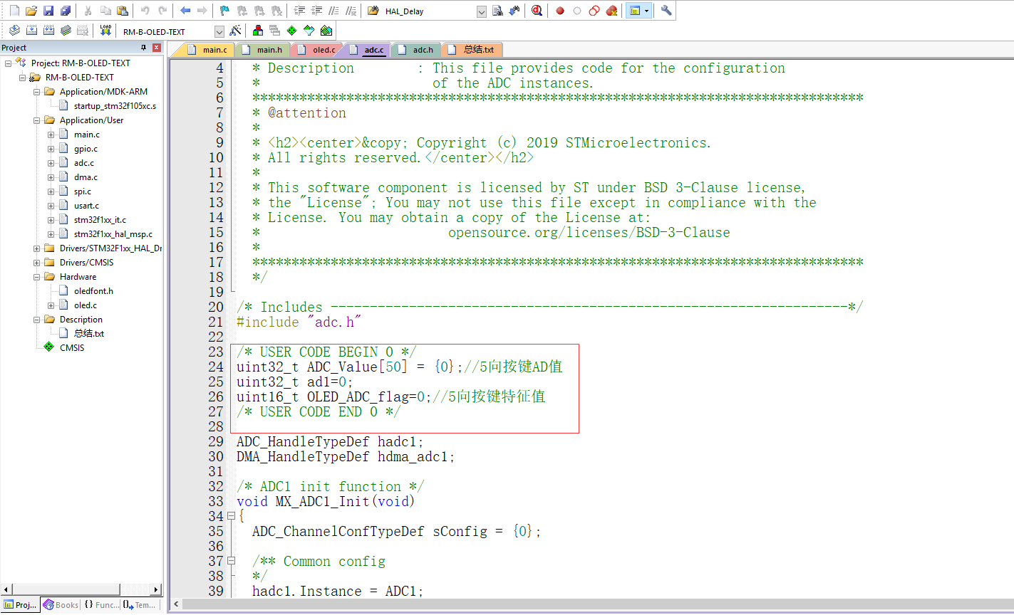Open the window layout dropdown arrow
Screen dimensions: 1014x615
646,11
